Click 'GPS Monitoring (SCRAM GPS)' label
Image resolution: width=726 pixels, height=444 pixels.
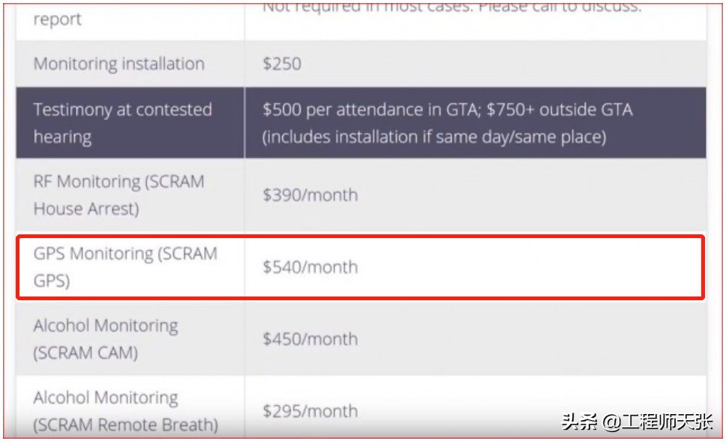click(125, 267)
